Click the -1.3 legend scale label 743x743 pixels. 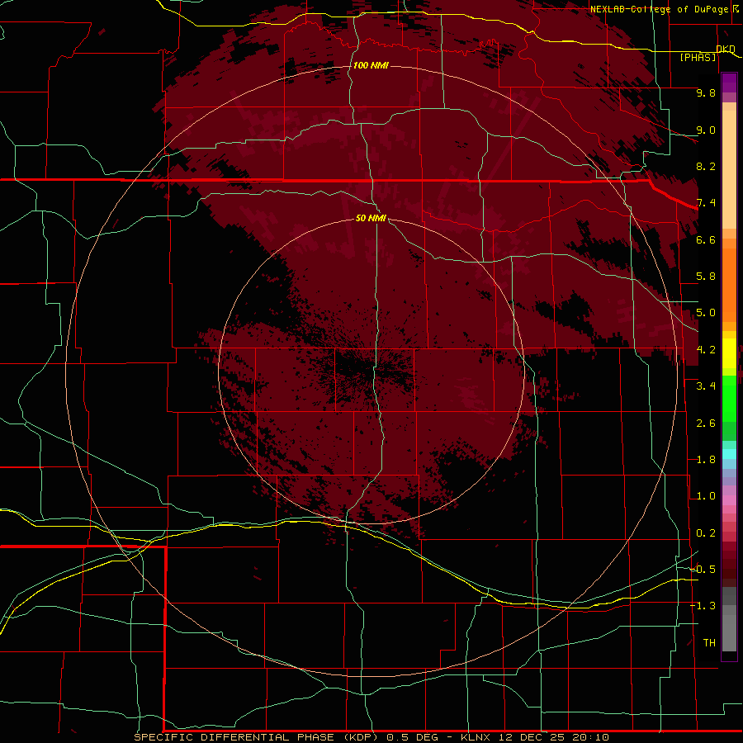tap(703, 606)
